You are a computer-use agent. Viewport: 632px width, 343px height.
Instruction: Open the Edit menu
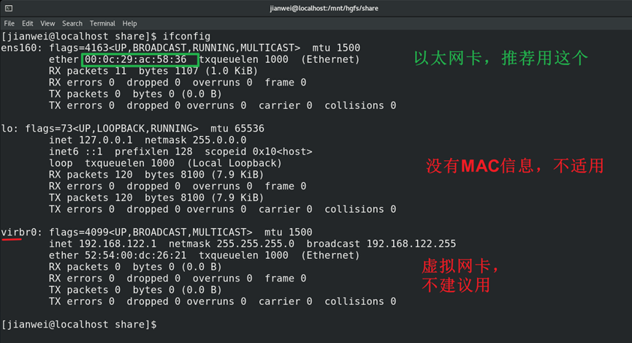coord(28,23)
